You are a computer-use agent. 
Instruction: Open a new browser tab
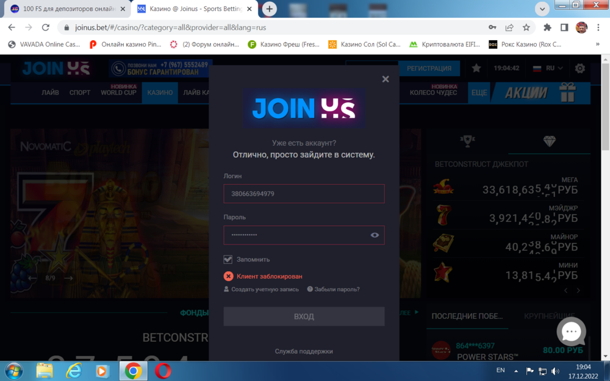(269, 9)
